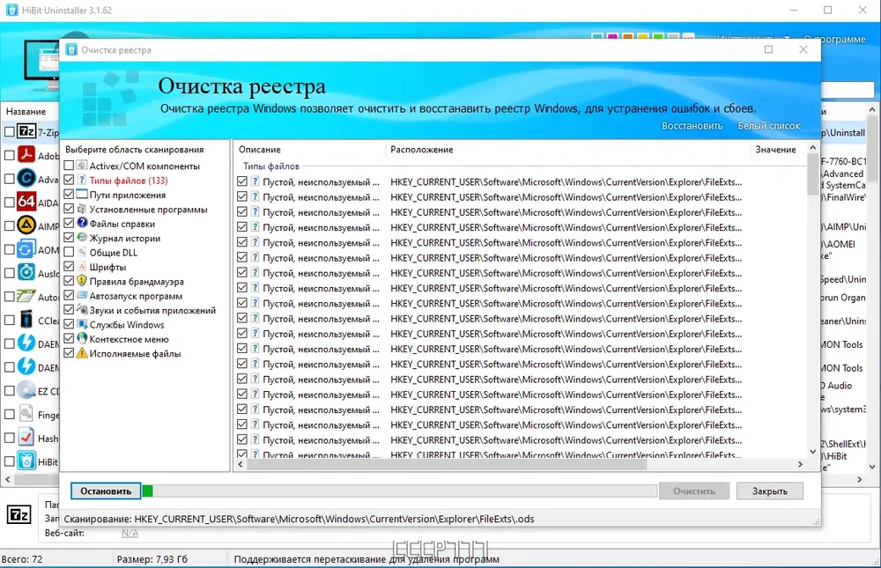The image size is (881, 568).
Task: Click the AOMEI icon in the main list
Action: [x=26, y=249]
